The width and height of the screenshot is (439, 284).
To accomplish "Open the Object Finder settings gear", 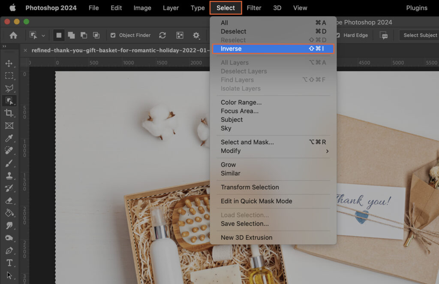I will (x=196, y=35).
